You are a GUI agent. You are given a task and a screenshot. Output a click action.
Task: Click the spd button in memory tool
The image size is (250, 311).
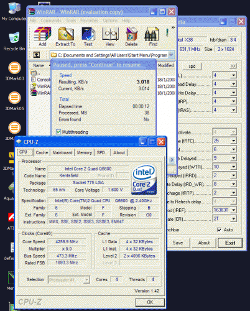[192, 66]
